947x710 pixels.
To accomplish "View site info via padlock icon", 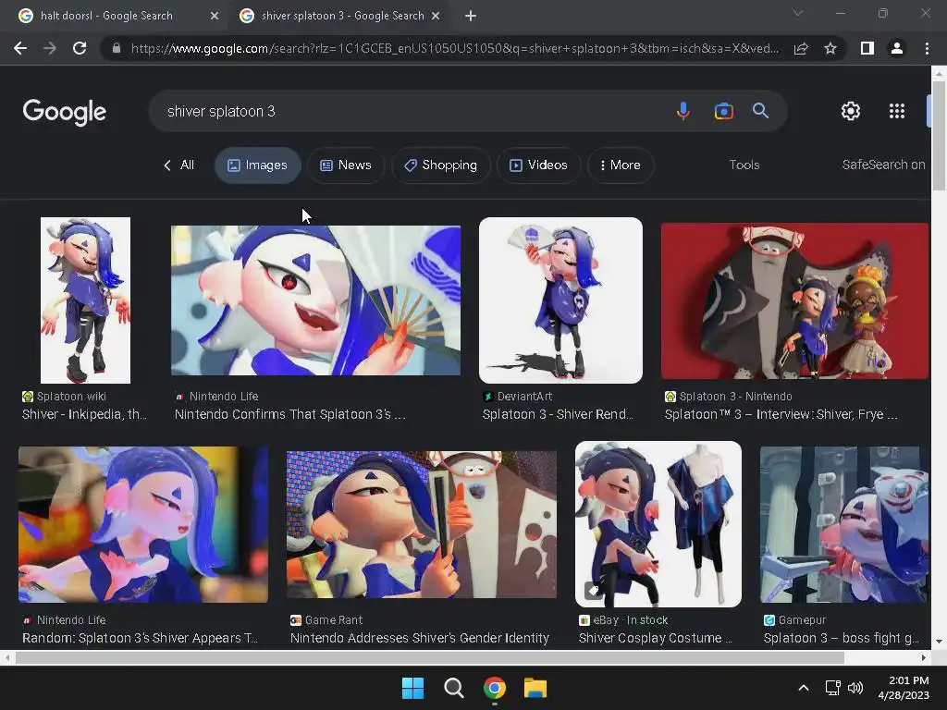I will [117, 48].
